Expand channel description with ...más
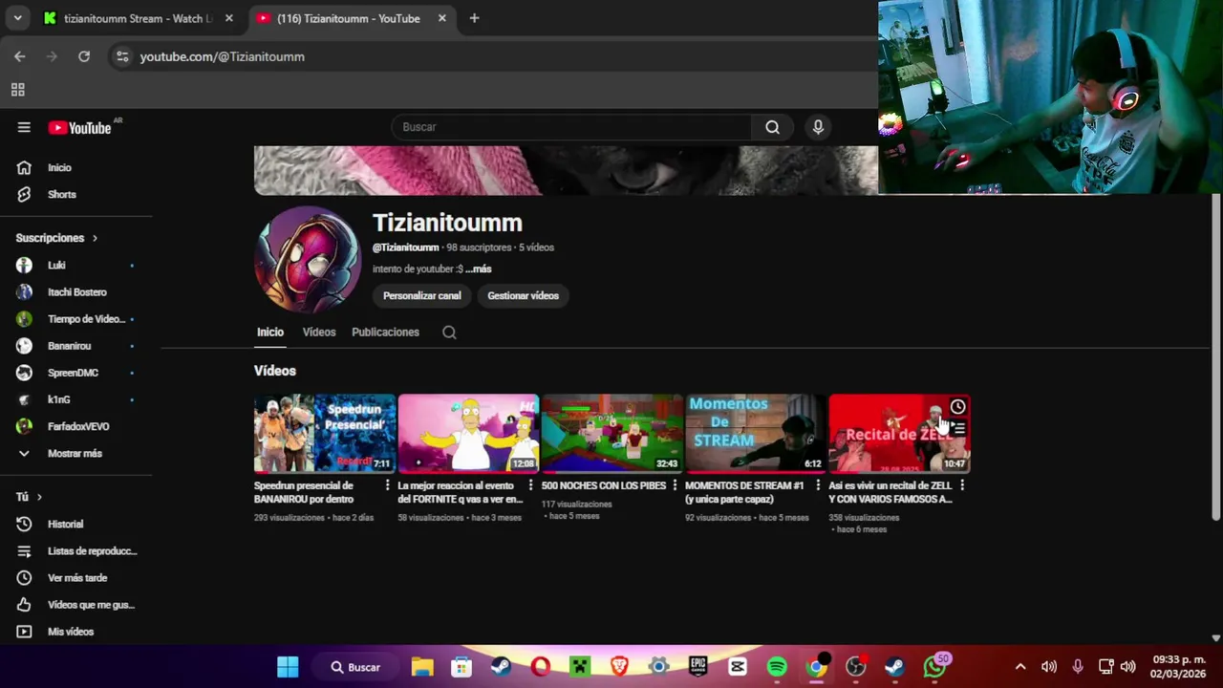The width and height of the screenshot is (1223, 688). coord(479,269)
